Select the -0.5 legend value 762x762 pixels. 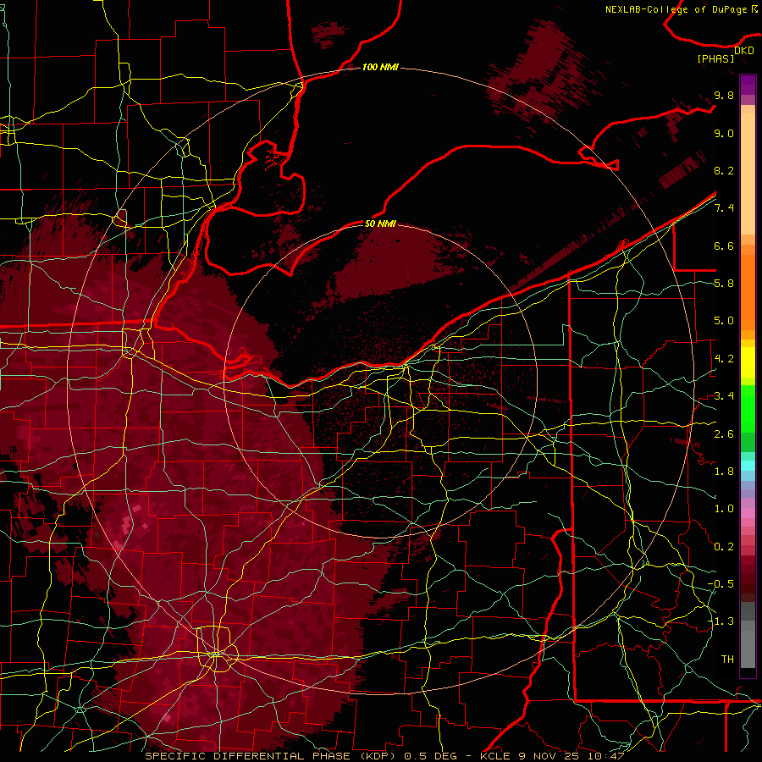tap(721, 584)
